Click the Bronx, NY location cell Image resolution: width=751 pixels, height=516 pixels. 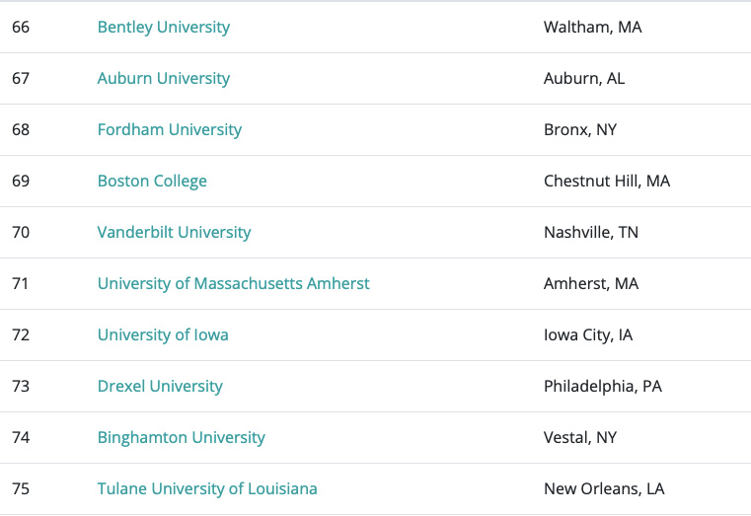pyautogui.click(x=580, y=130)
